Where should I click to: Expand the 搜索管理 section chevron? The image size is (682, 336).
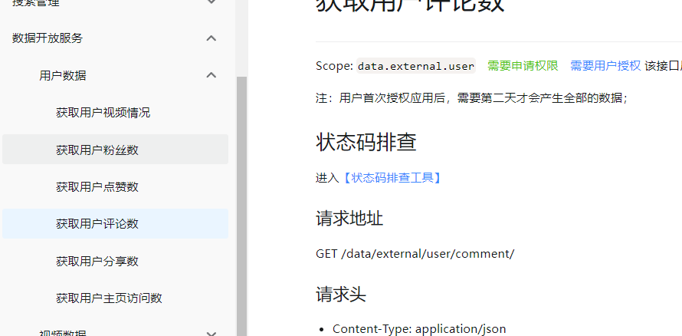point(211,3)
